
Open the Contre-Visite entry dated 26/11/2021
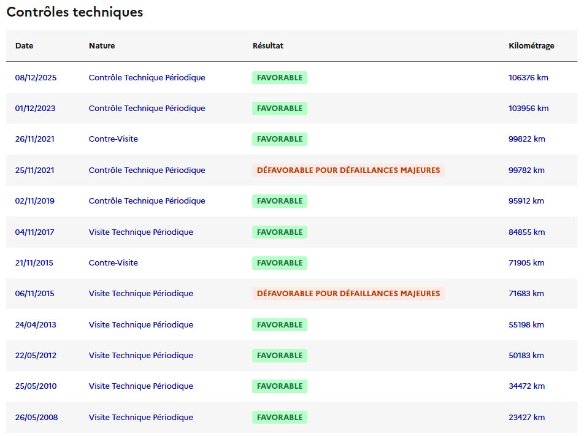coord(113,139)
